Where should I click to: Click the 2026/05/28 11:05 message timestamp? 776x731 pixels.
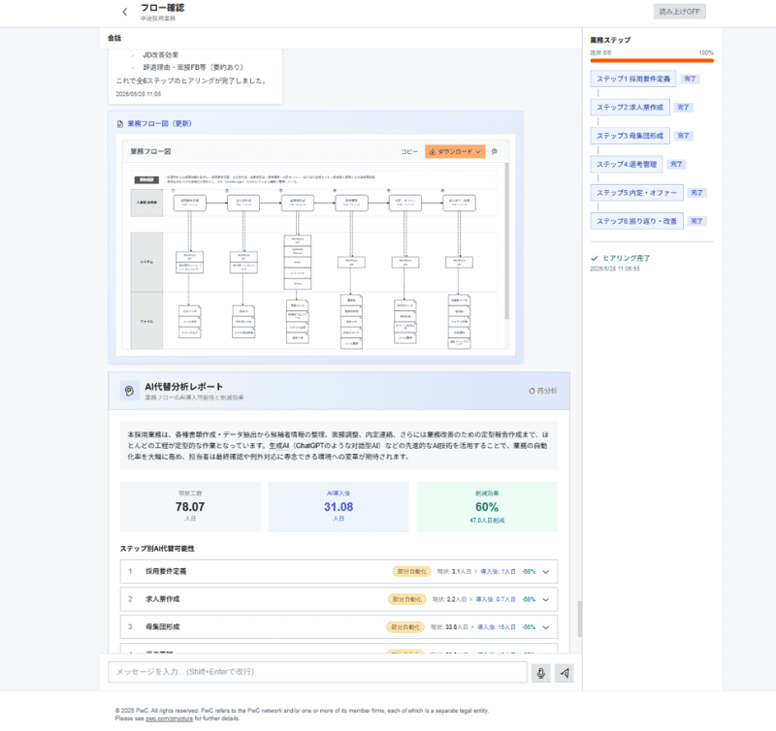pos(139,94)
